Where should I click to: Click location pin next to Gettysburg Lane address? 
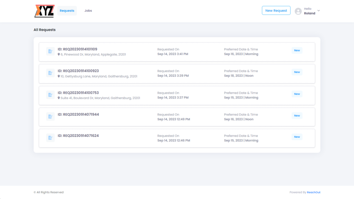pos(59,76)
